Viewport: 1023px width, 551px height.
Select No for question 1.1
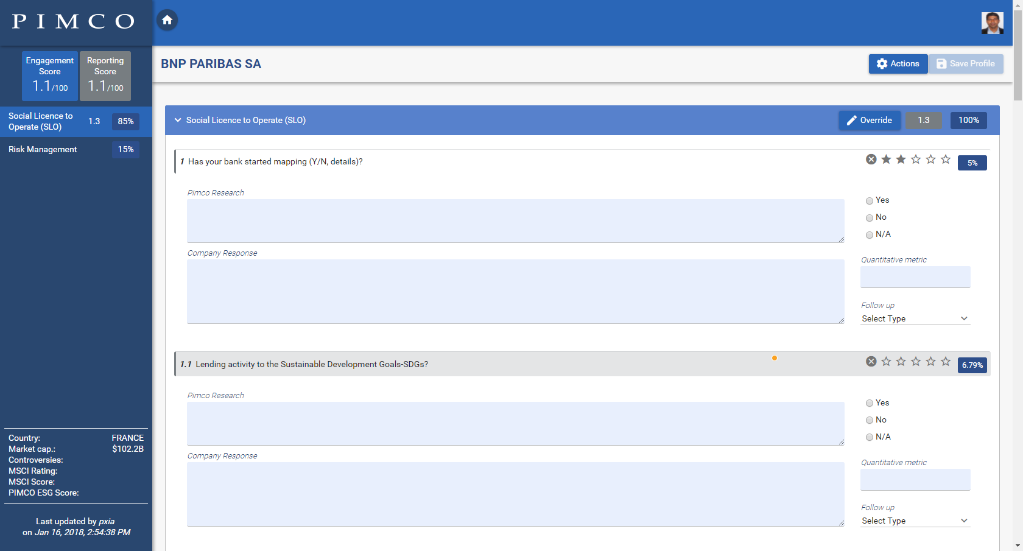pyautogui.click(x=870, y=420)
